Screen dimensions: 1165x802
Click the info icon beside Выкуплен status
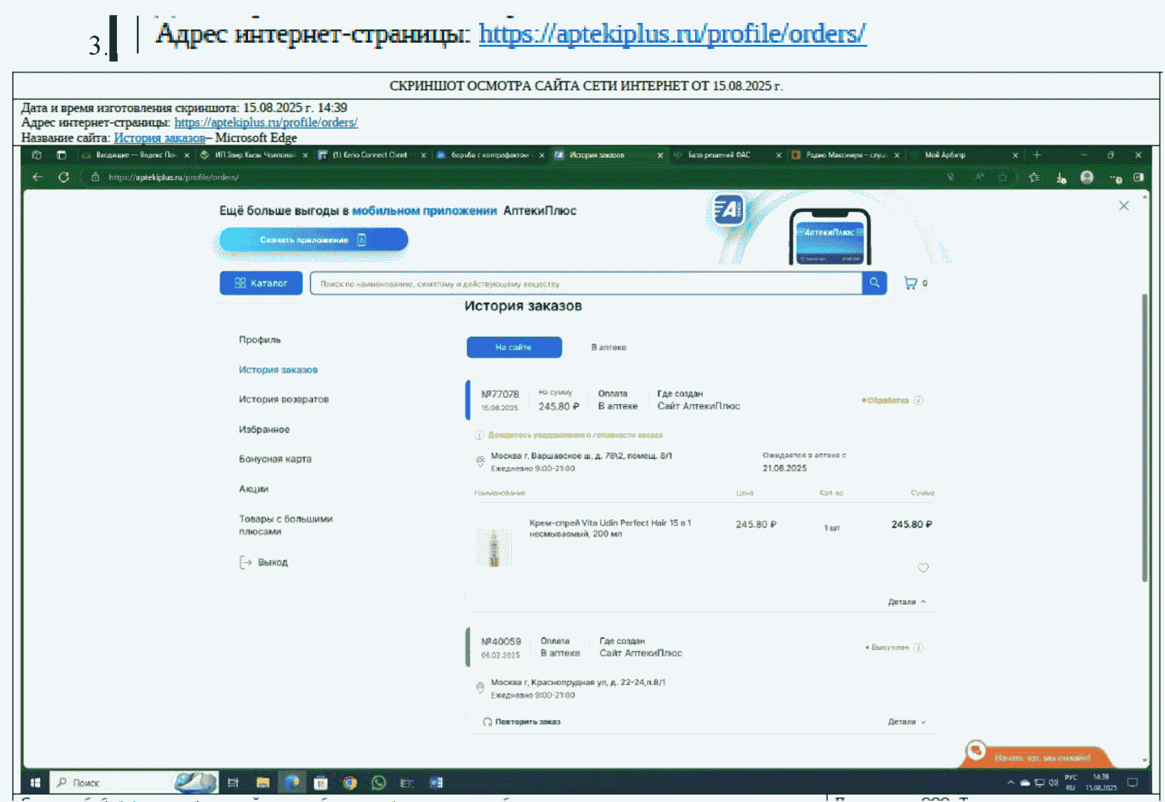(x=918, y=647)
